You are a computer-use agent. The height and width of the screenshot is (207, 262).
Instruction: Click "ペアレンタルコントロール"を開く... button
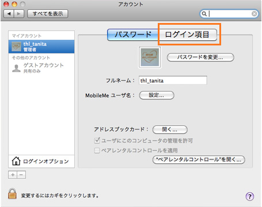point(199,159)
